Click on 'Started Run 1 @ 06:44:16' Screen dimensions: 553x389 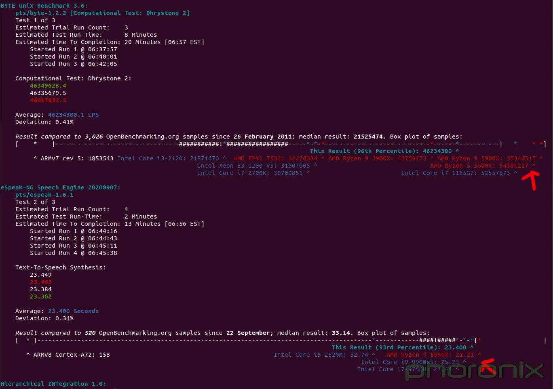[x=74, y=231]
